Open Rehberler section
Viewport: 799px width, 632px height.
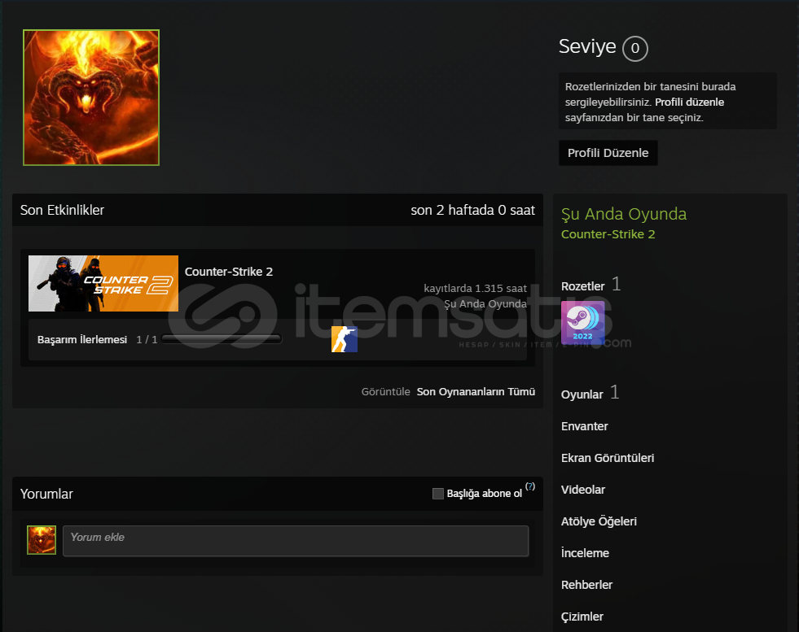[586, 585]
